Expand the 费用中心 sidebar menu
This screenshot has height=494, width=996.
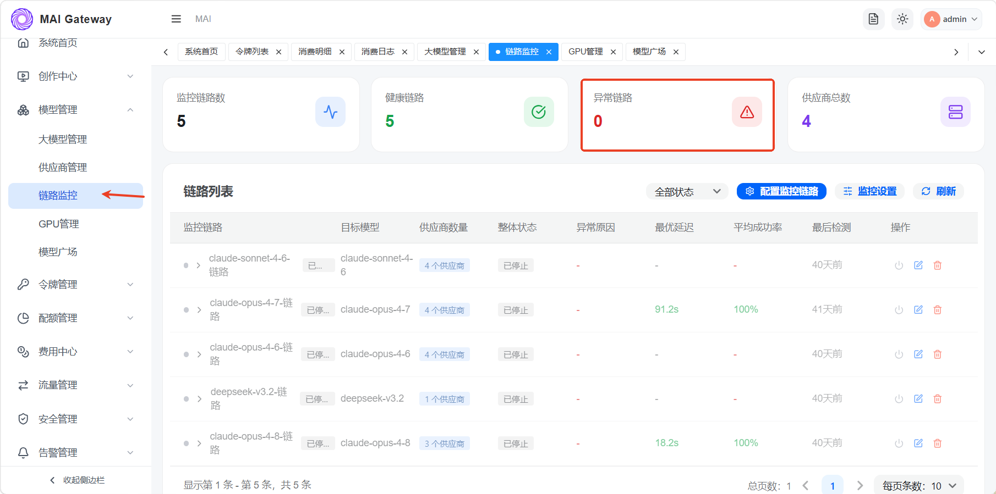pos(76,352)
